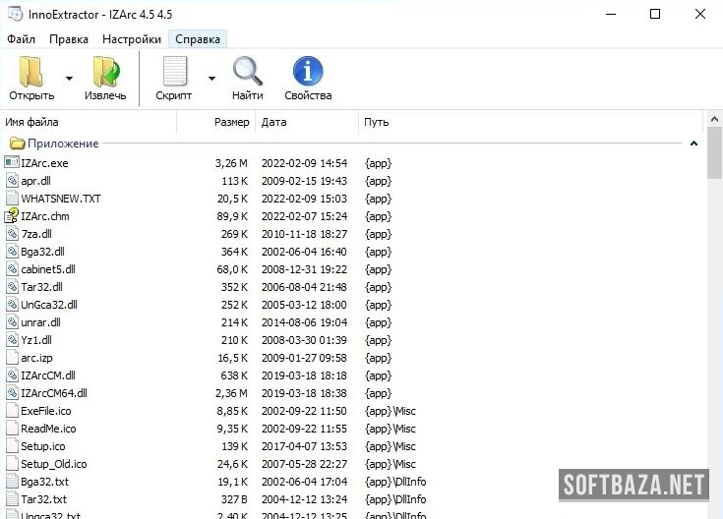Select the IZArc.chm help file icon
The height and width of the screenshot is (519, 723).
coord(13,216)
